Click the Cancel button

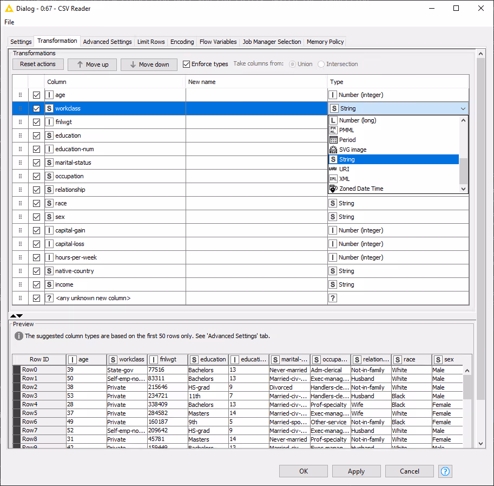point(409,471)
